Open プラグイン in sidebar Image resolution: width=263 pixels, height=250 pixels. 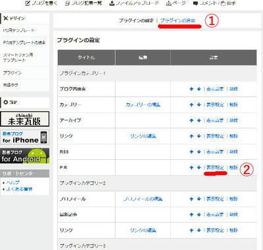[x=12, y=72]
